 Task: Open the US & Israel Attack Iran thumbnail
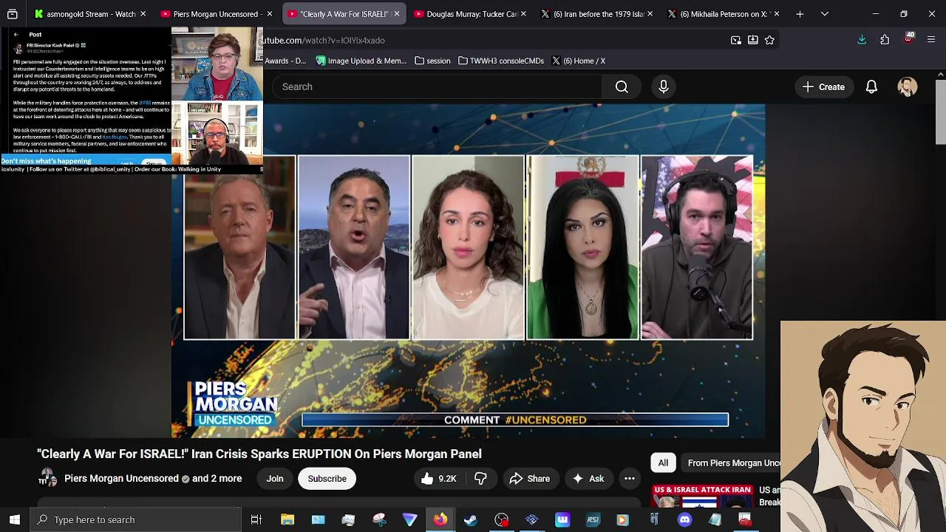(x=702, y=497)
